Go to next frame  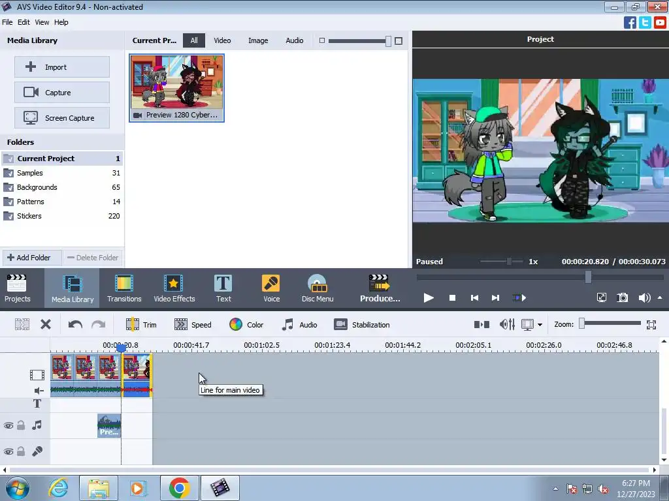tap(495, 297)
